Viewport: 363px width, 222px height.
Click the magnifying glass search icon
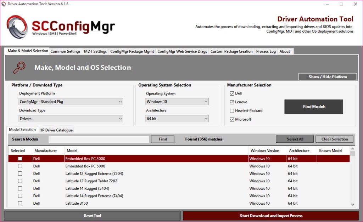[19, 68]
